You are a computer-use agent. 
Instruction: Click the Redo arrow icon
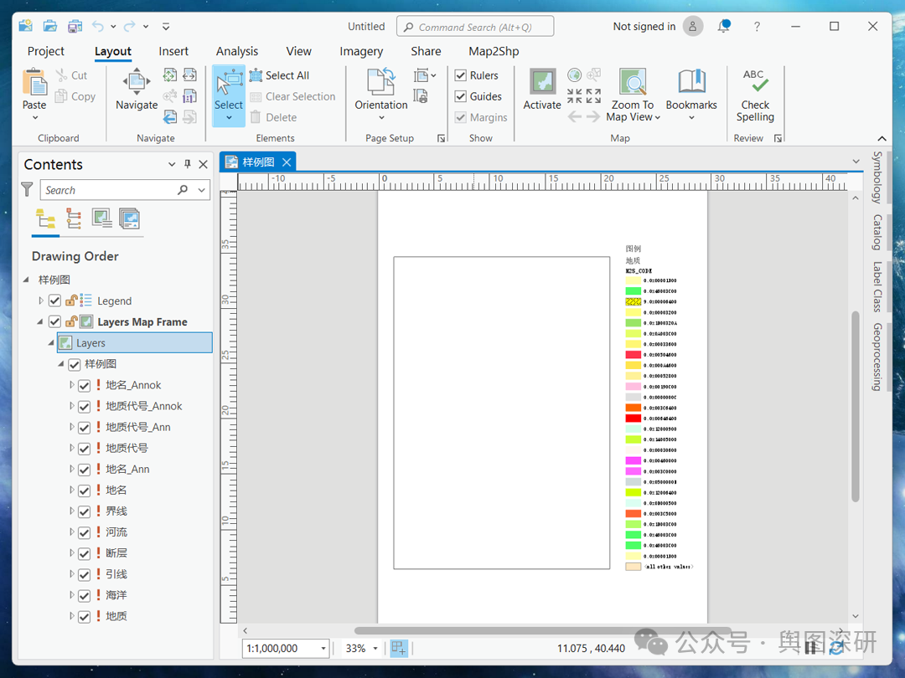click(x=130, y=26)
